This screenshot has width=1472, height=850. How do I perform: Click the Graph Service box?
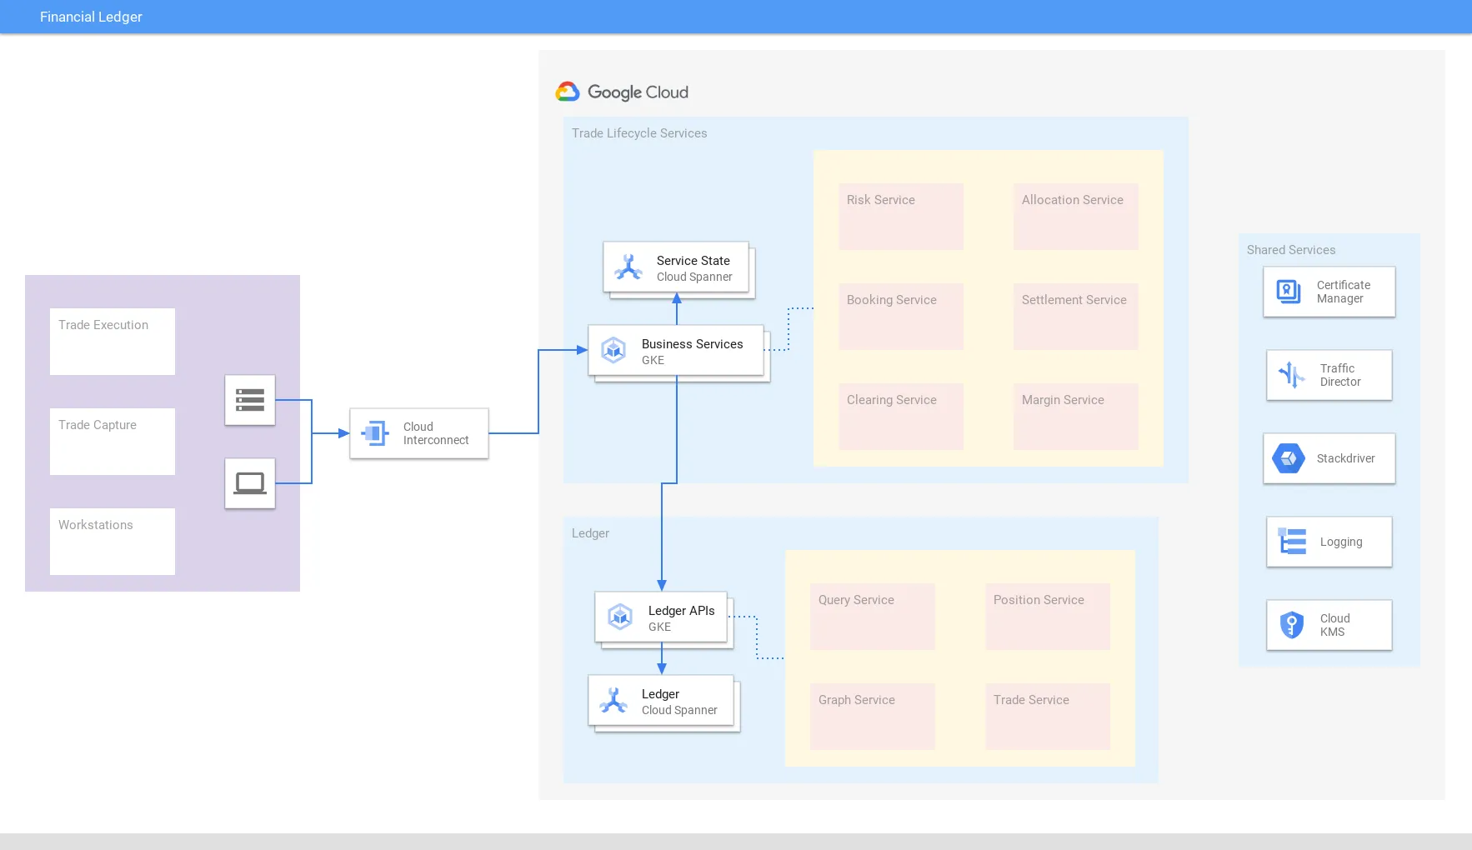point(872,717)
